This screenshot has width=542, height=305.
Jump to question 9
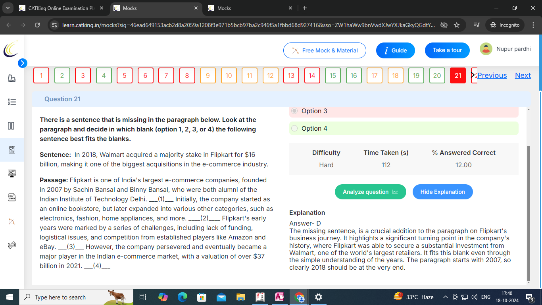point(208,75)
